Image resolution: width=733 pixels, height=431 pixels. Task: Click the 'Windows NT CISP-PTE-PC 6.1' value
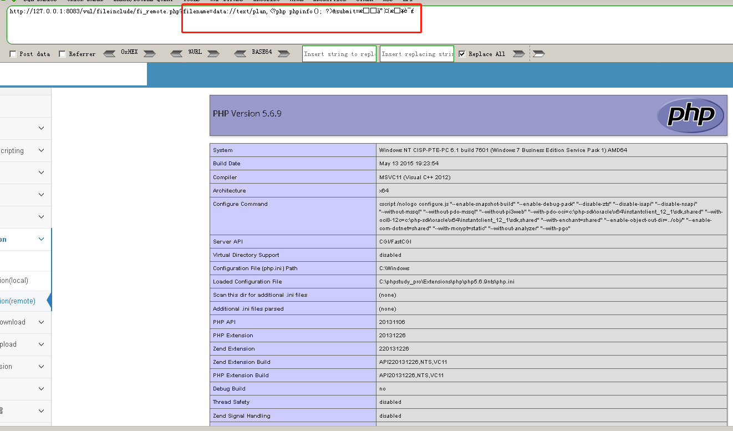(503, 150)
